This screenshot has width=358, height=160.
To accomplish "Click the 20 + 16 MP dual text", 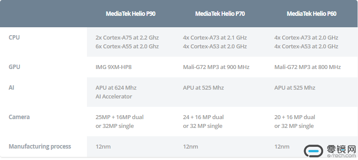I will (294, 117).
